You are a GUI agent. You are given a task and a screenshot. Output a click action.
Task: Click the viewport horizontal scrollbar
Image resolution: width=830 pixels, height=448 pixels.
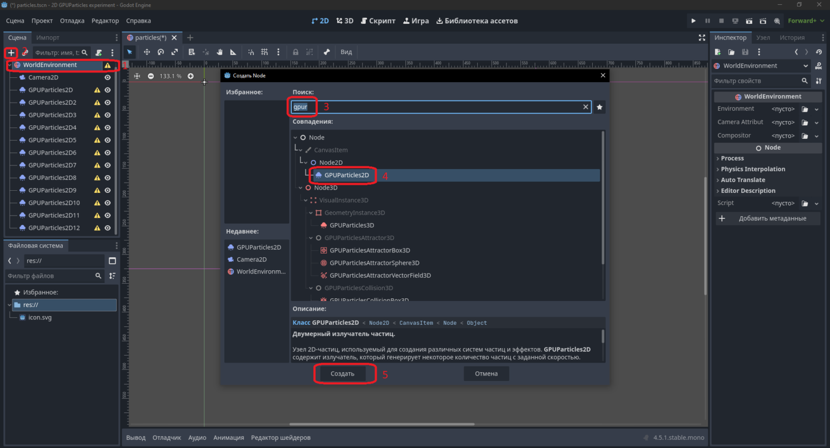(x=382, y=424)
